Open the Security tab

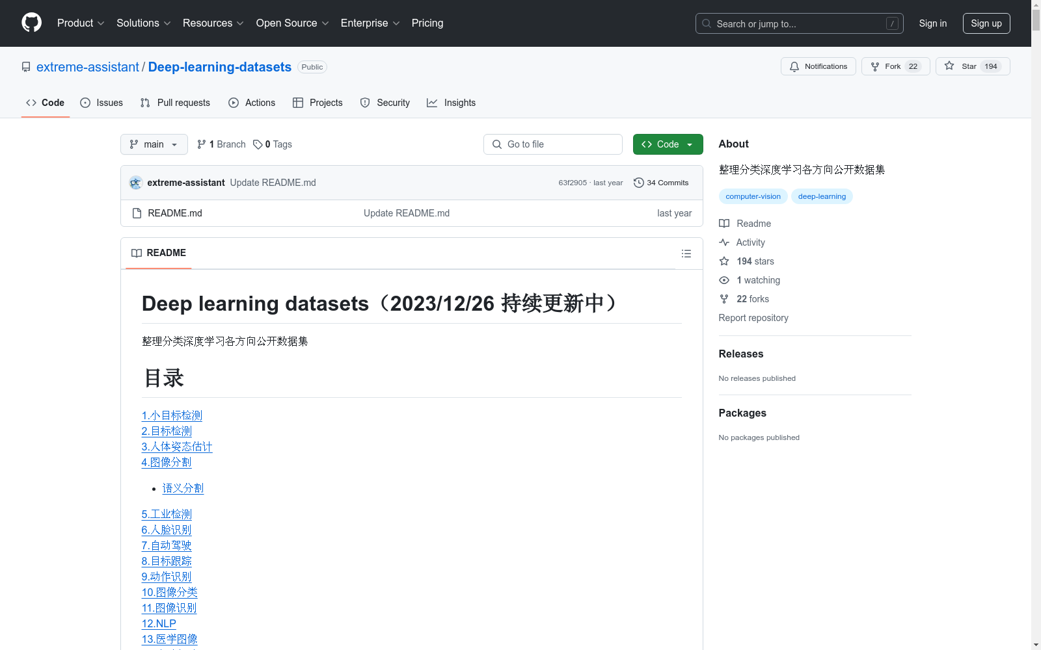385,103
